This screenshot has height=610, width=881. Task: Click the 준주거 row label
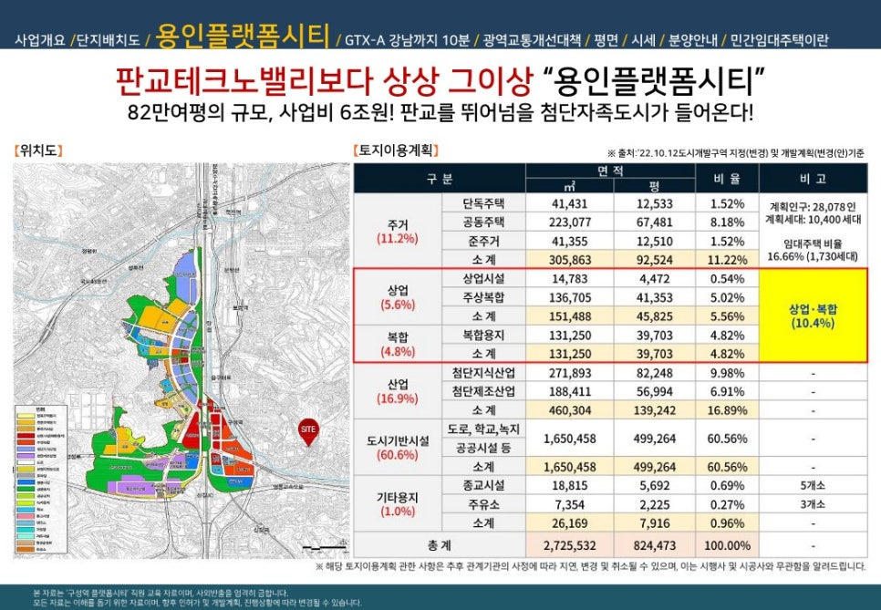tap(483, 241)
